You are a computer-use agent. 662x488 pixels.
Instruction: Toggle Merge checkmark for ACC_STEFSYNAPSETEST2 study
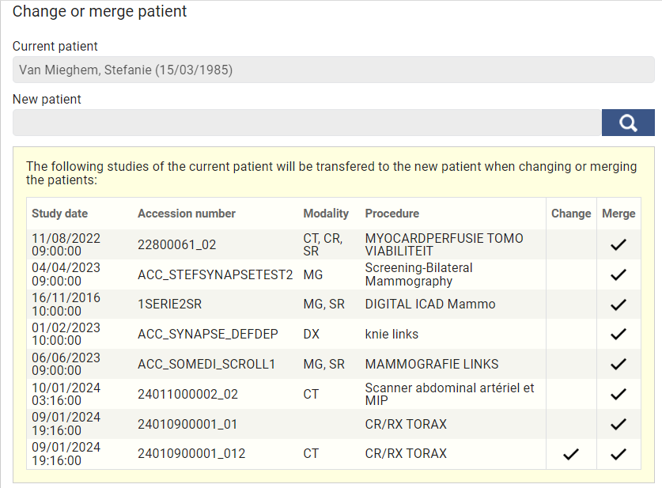pos(618,275)
